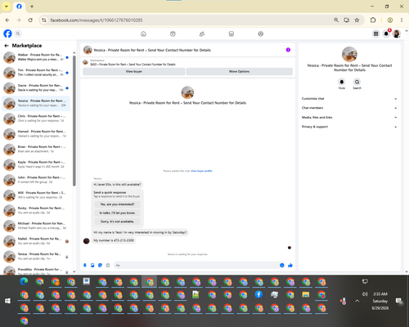The image size is (409, 327).
Task: Open the Chrome three-dot menu
Action: tap(402, 20)
